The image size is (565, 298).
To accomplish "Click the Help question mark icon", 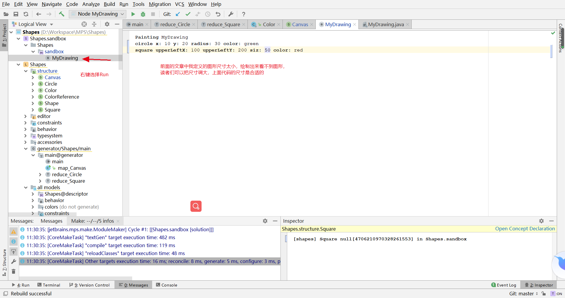I will [x=243, y=14].
